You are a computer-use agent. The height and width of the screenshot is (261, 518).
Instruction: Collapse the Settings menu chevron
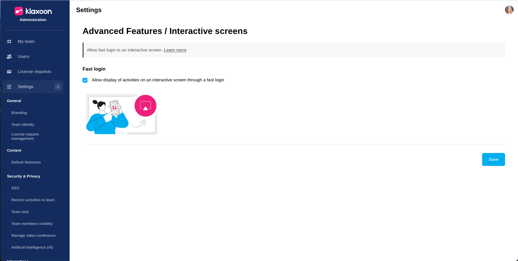tap(58, 87)
